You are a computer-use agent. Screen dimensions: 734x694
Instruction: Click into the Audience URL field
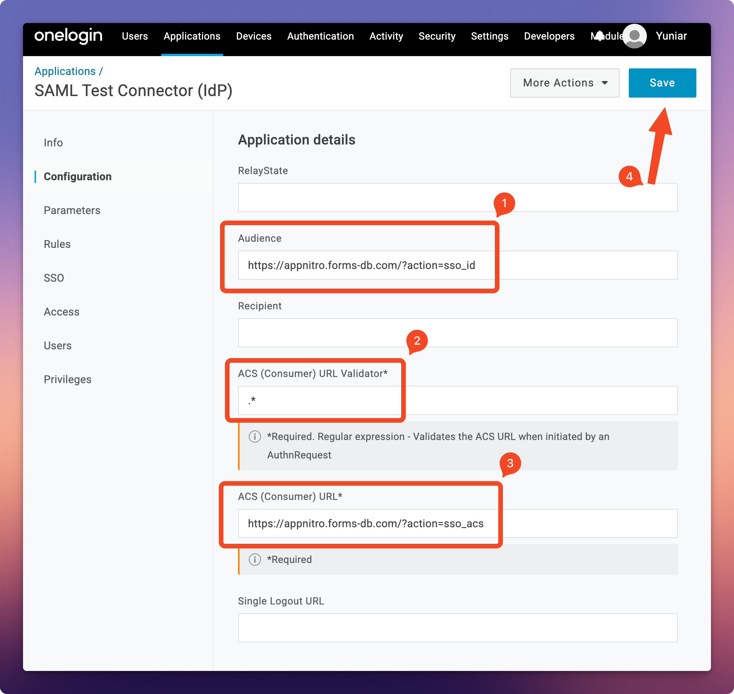pos(458,265)
